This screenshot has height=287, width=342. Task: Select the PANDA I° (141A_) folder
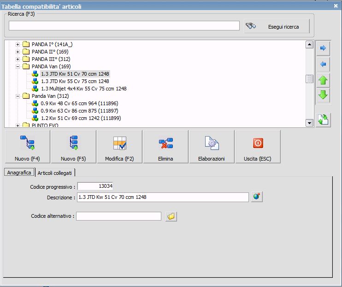tap(52, 44)
